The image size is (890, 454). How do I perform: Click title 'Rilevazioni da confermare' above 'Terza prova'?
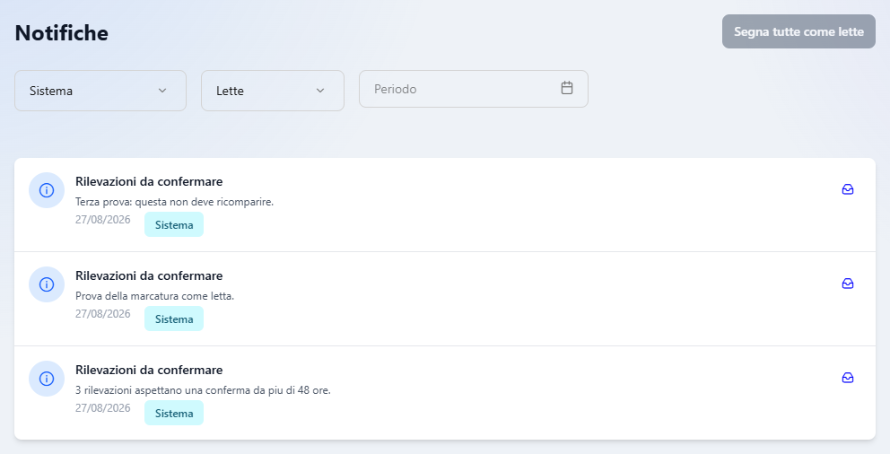pos(149,181)
